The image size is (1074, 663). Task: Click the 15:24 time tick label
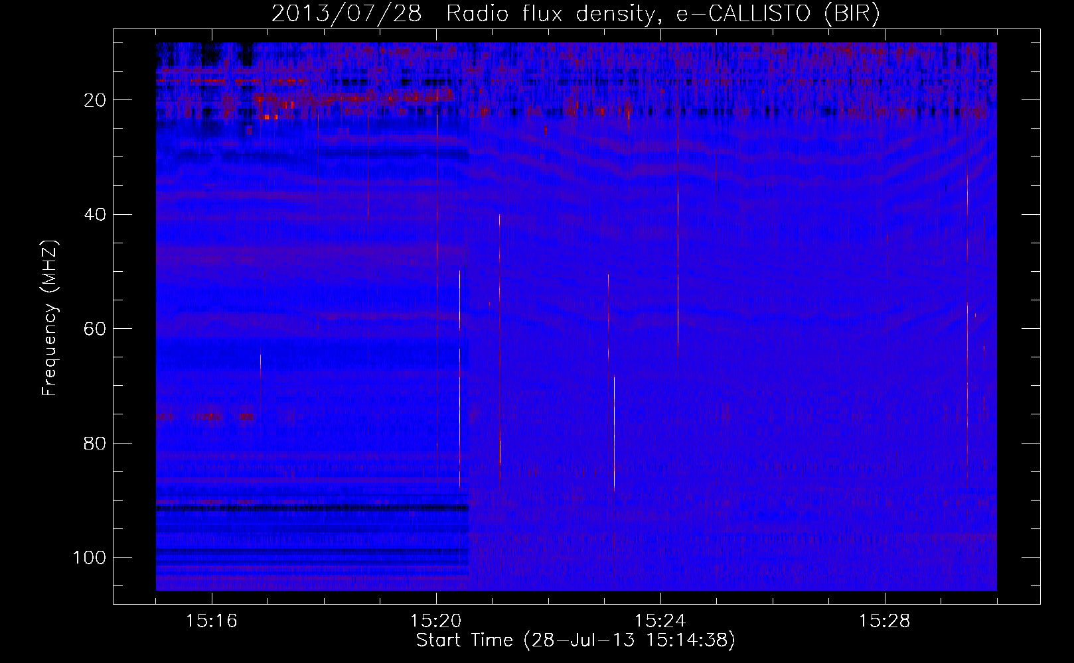tap(660, 621)
